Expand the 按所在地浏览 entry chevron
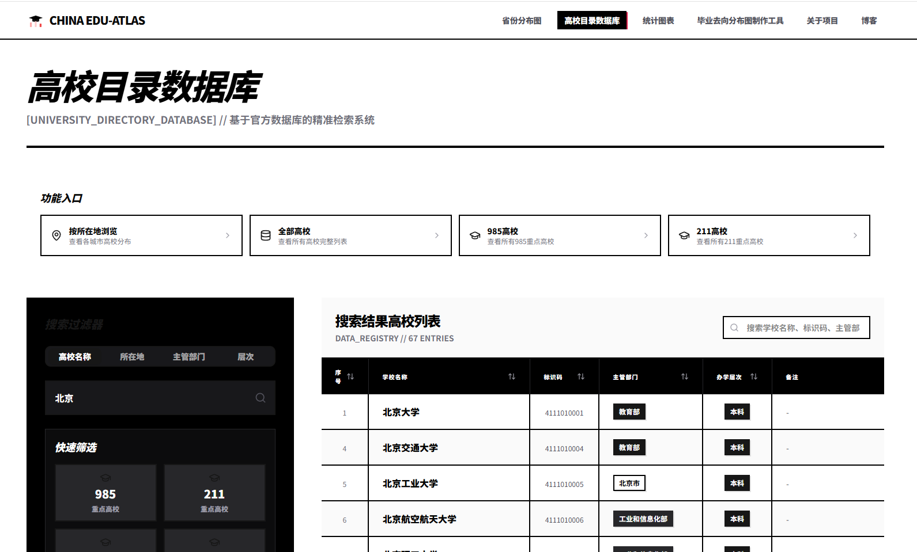Viewport: 917px width, 552px height. click(x=228, y=235)
